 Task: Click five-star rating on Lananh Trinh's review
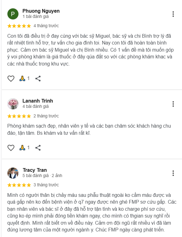click(x=19, y=116)
